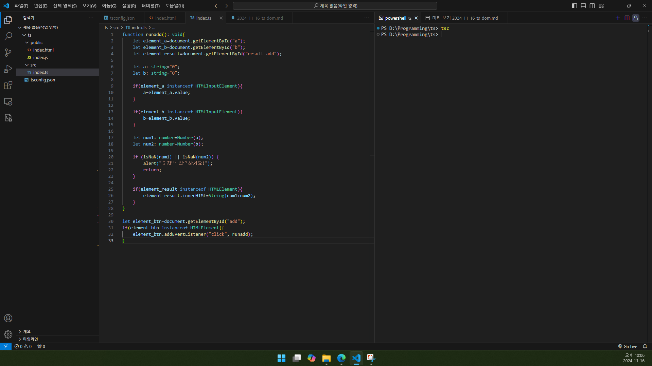Screen dimensions: 652x366
Task: Collapse the src folder
Action: pos(57,65)
